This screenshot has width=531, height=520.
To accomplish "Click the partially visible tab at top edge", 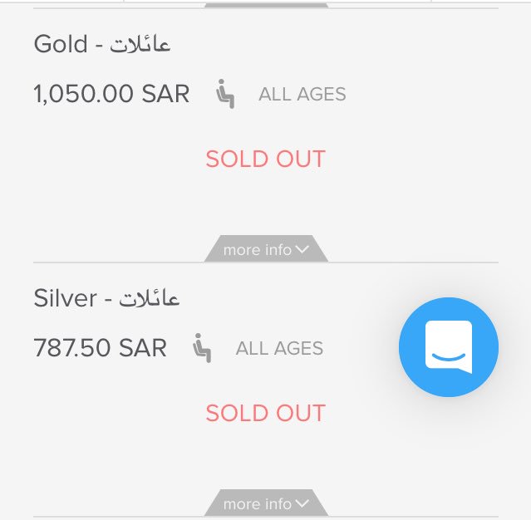I will tap(266, 6).
